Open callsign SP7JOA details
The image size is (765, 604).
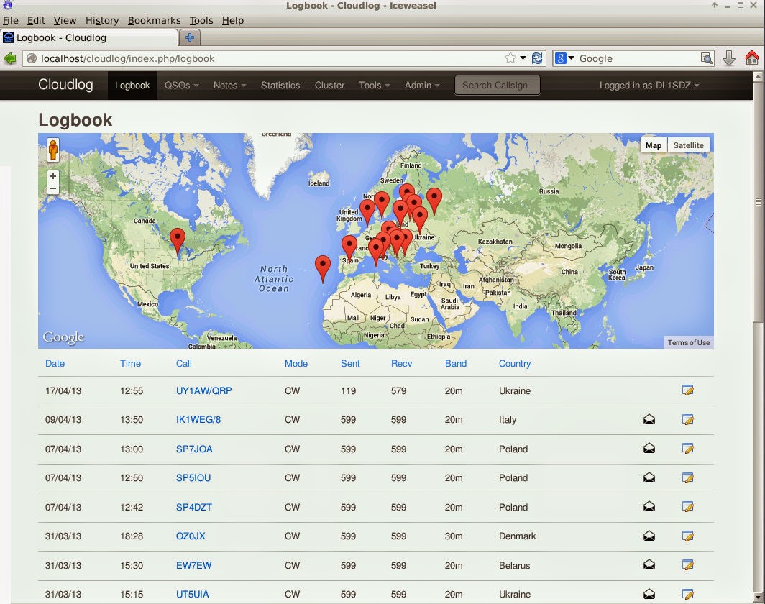(x=194, y=449)
